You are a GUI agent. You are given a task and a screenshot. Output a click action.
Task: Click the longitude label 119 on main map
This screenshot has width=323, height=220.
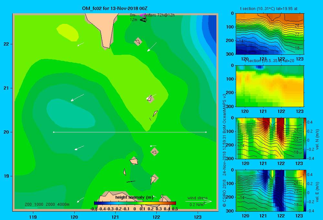[x=33, y=217]
